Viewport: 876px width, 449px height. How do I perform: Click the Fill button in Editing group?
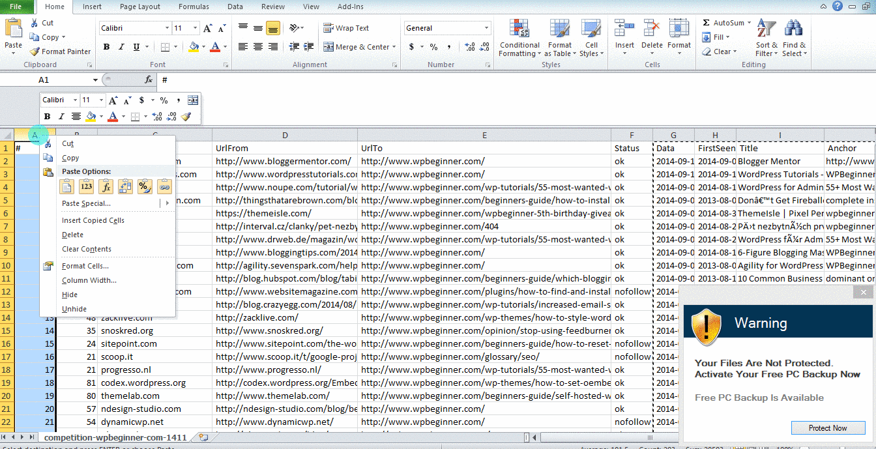(716, 37)
